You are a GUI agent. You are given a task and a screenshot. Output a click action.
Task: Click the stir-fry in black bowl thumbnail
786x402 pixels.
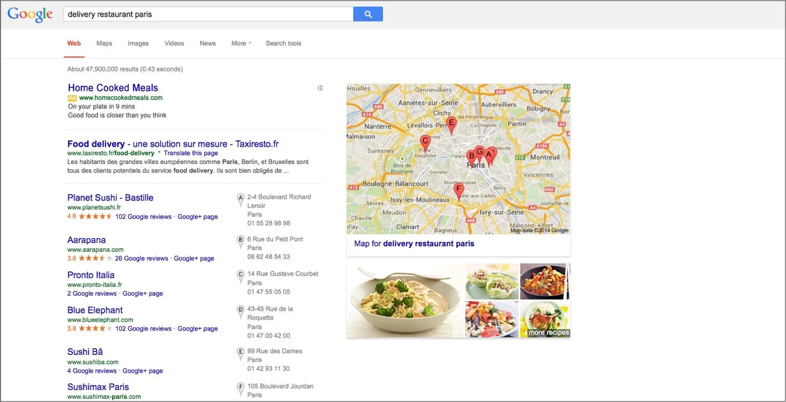545,281
